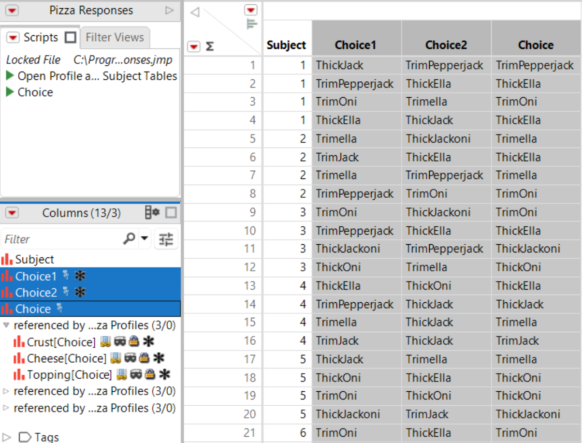Switch to the Filter Views tab
Image resolution: width=582 pixels, height=443 pixels.
(115, 37)
